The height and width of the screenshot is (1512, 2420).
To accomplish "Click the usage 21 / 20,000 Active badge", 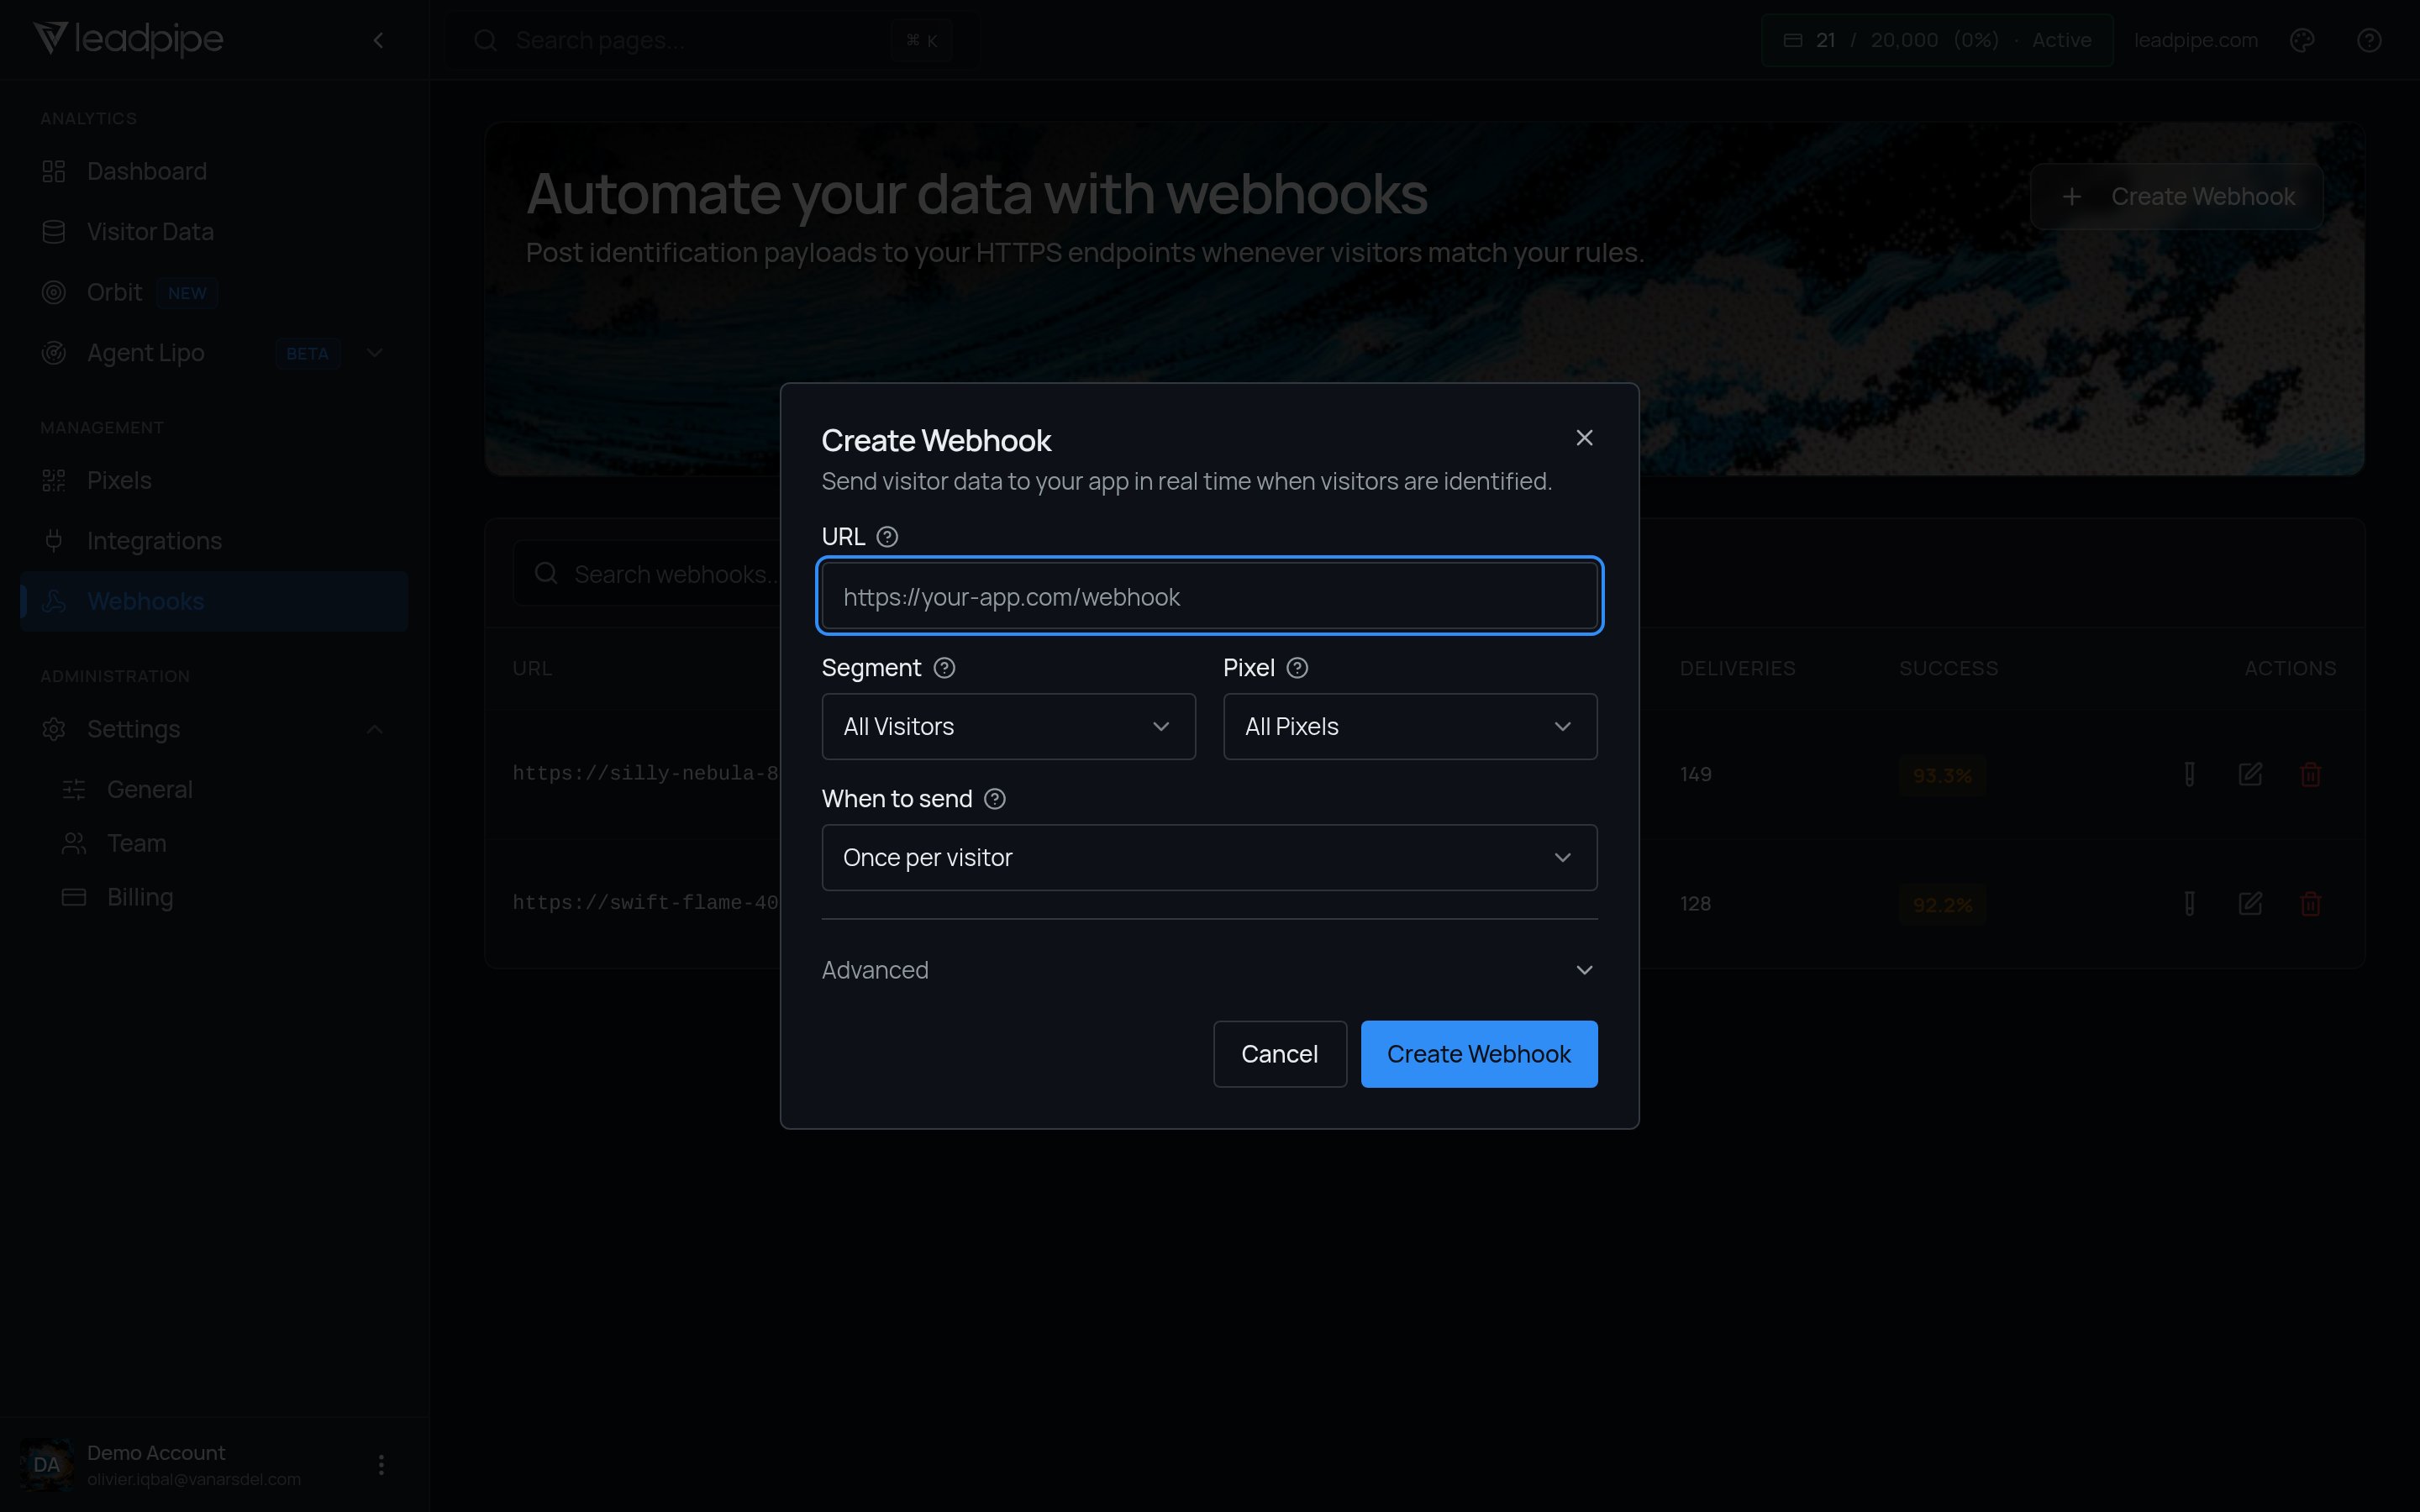I will (x=1937, y=41).
